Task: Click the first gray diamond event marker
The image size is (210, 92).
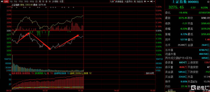Action: point(12,8)
